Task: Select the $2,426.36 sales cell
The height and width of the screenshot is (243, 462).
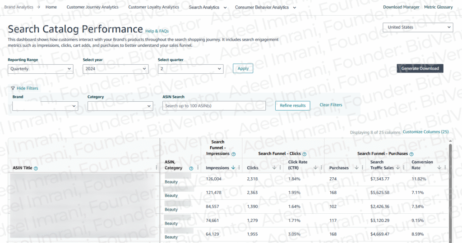Action: [380, 207]
